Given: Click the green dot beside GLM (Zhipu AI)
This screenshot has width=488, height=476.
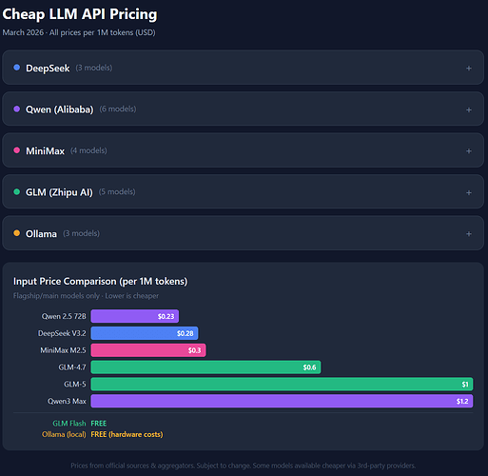Looking at the screenshot, I should [17, 191].
